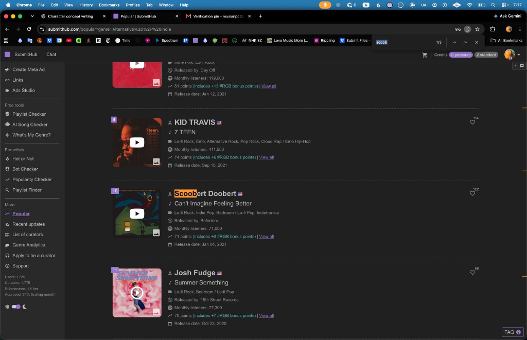Close the find bar
The image size is (527, 340).
click(x=476, y=42)
